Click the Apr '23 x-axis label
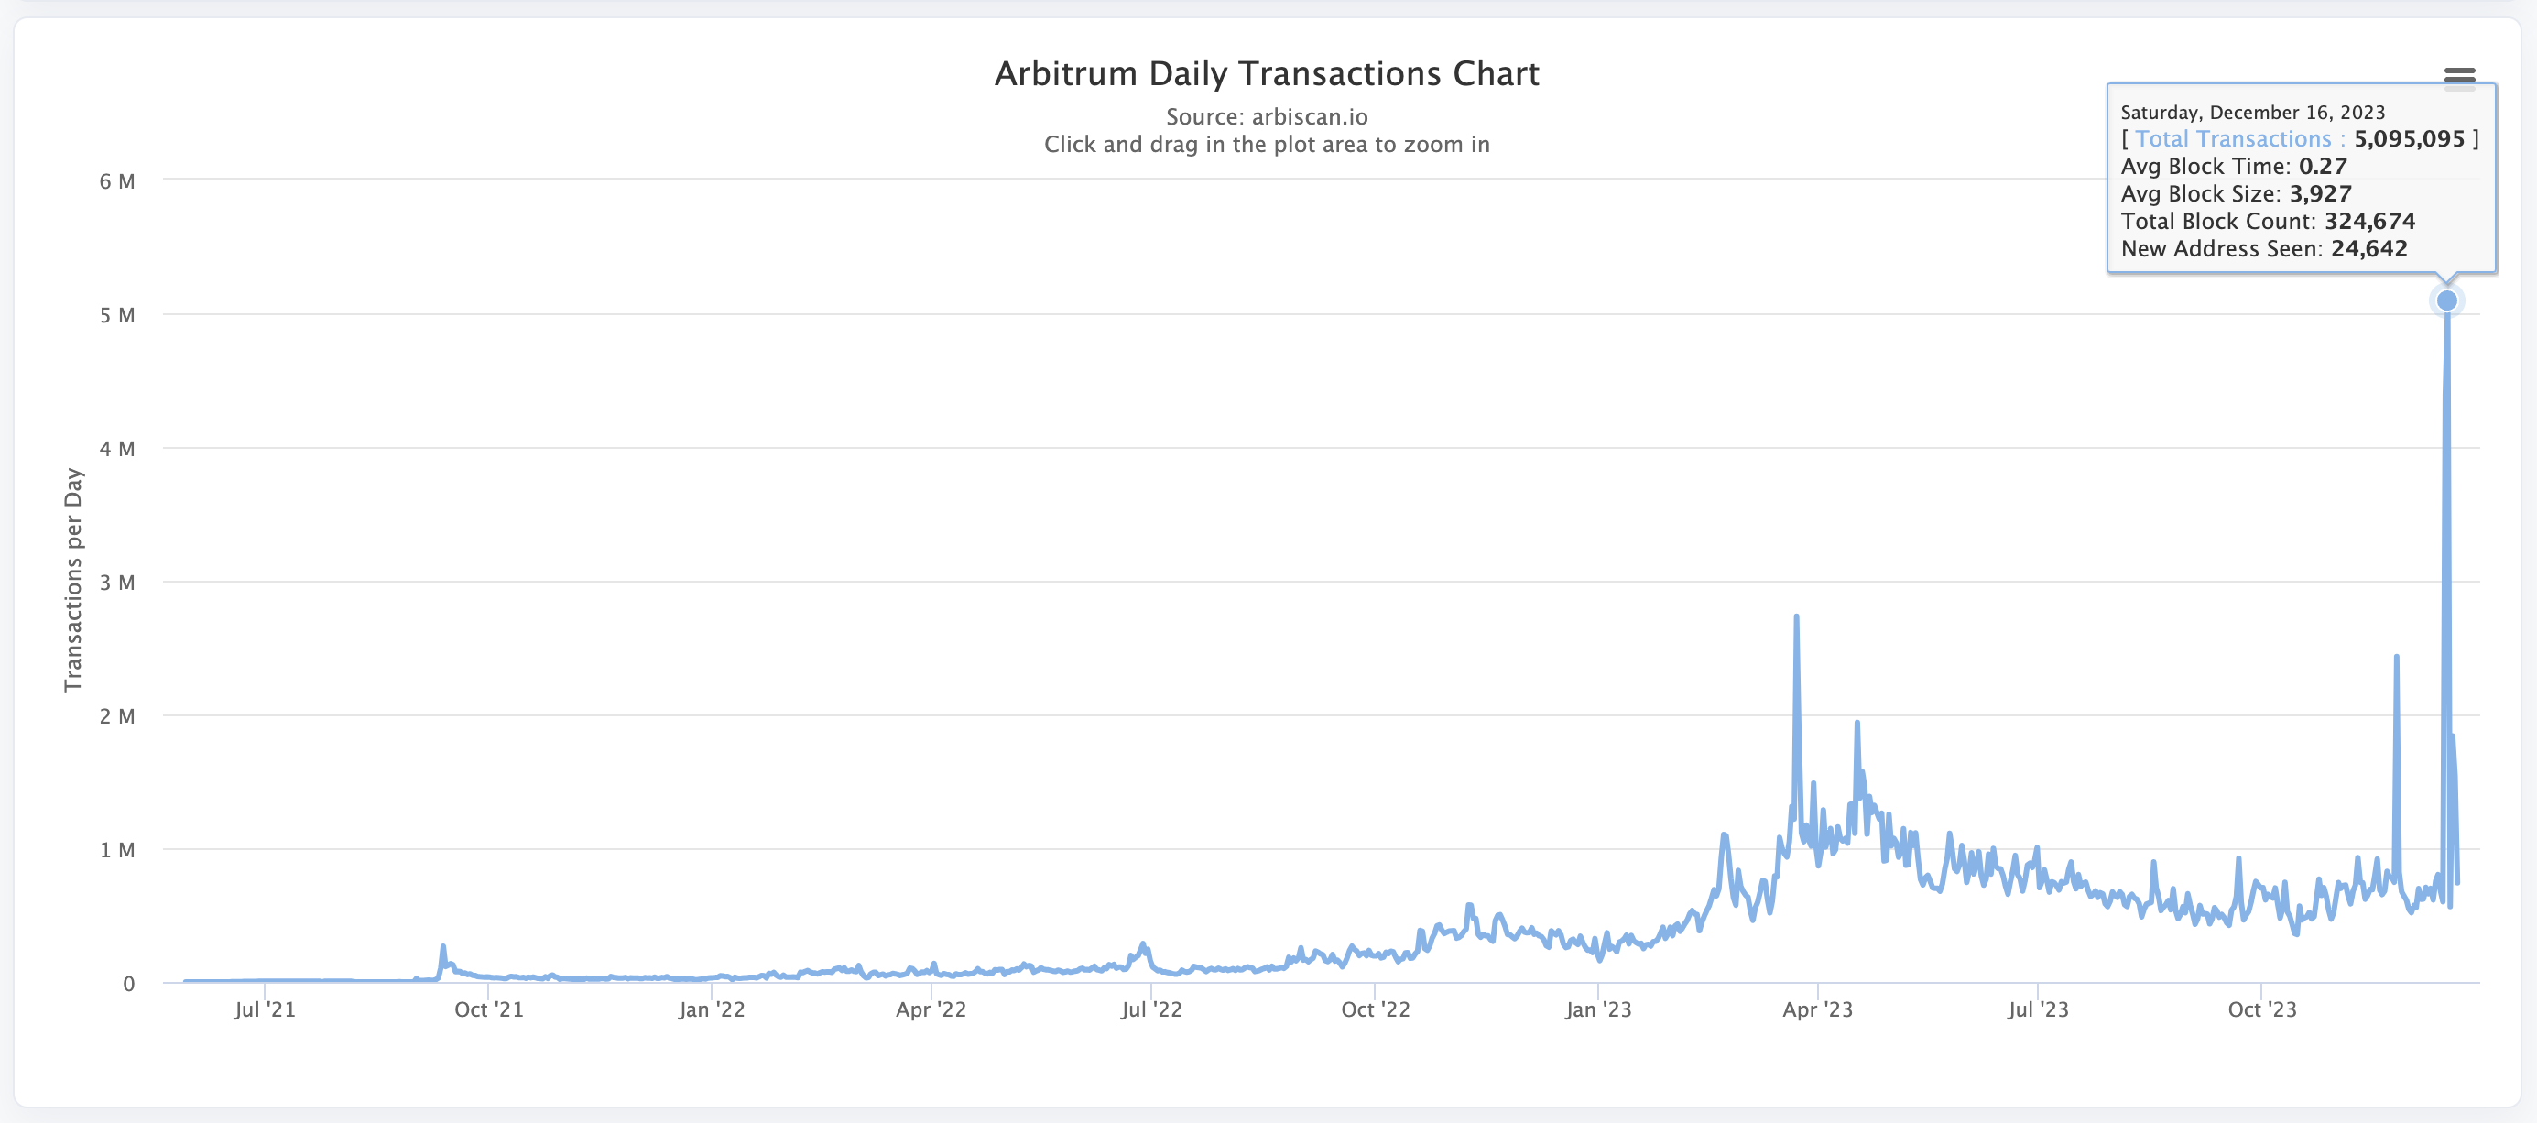 (x=1817, y=1009)
